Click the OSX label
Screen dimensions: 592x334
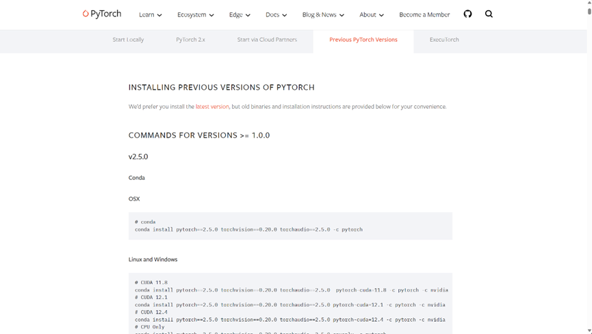134,199
